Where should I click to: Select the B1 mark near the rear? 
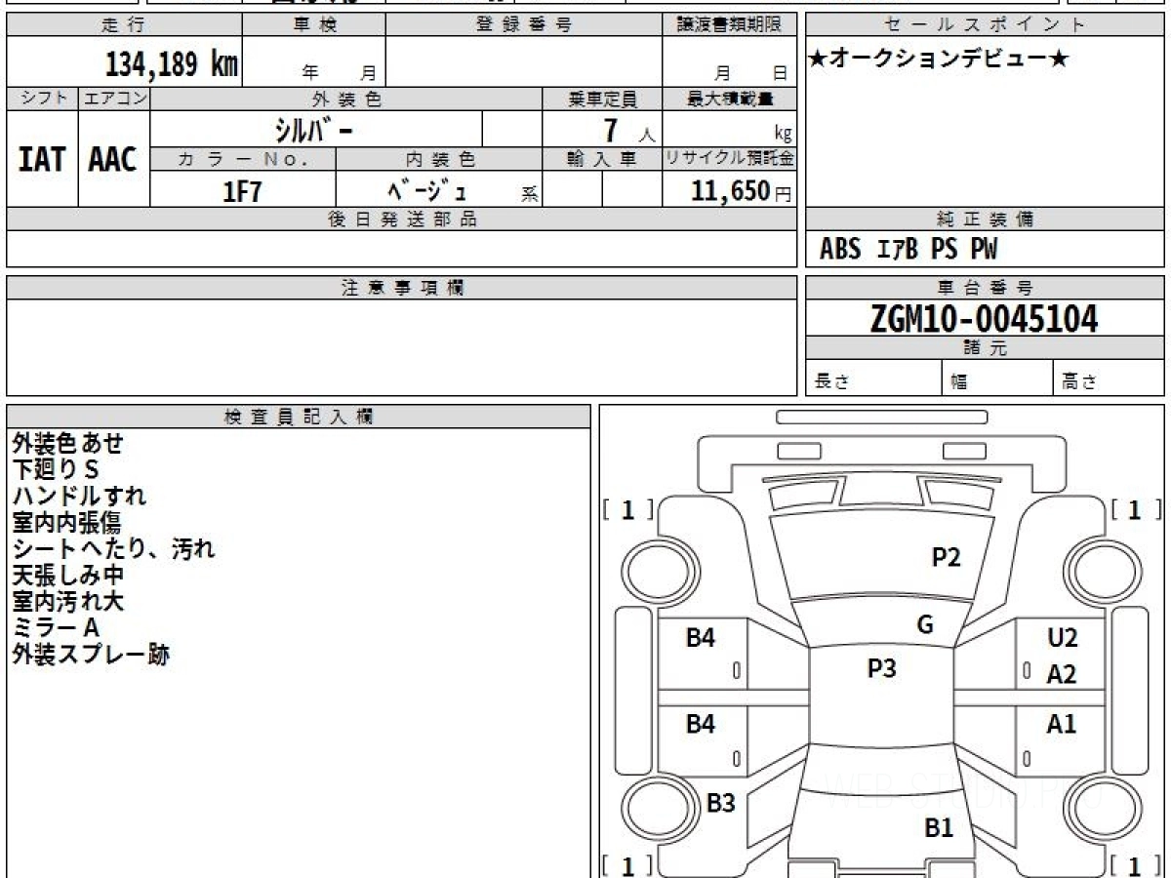point(938,828)
